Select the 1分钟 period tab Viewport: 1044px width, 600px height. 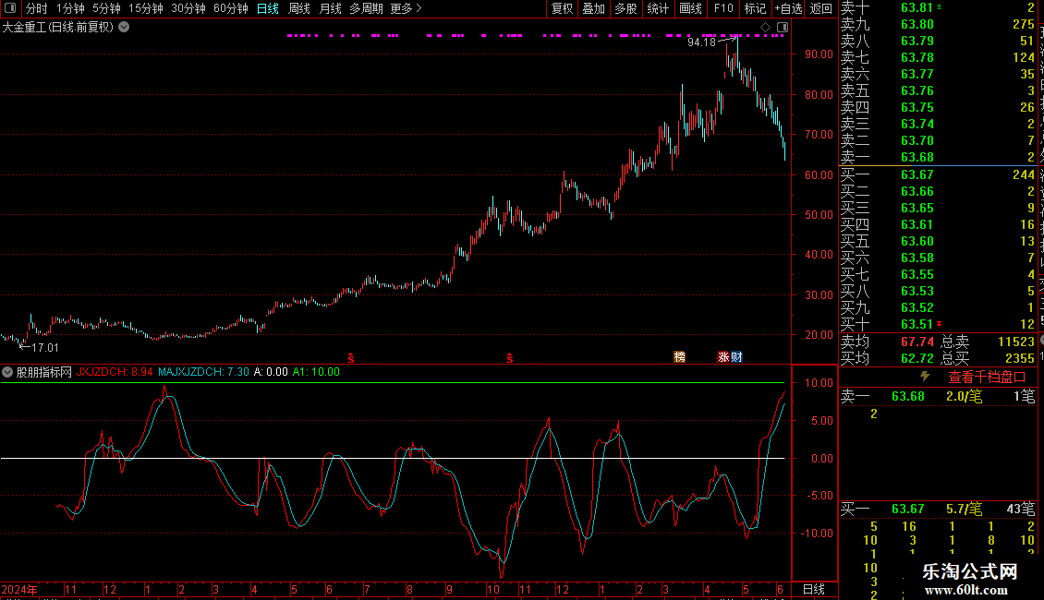[x=70, y=8]
